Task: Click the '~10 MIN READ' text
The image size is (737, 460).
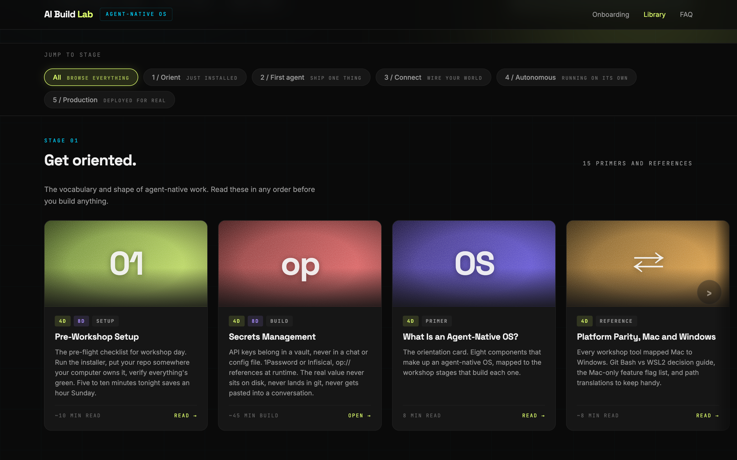Action: tap(78, 416)
